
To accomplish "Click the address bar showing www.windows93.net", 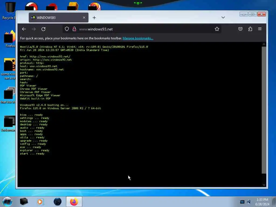I will coord(142,29).
